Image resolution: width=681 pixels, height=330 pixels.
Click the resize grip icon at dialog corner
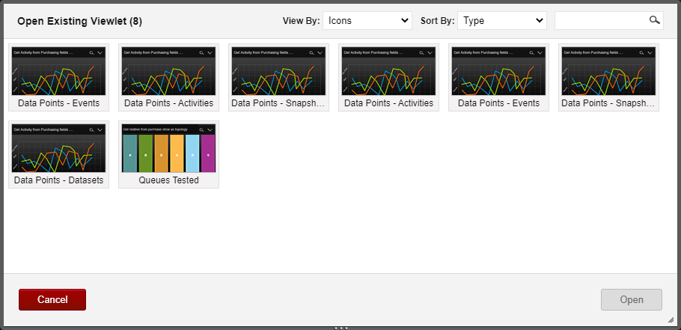point(671,320)
